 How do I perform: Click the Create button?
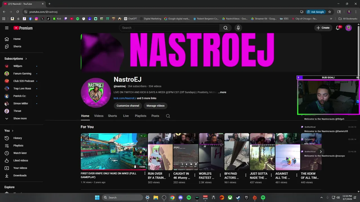[323, 28]
